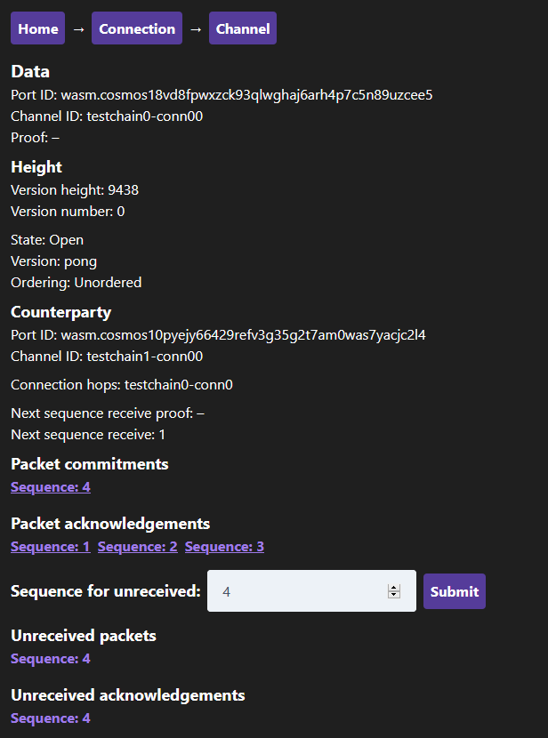Increase the sequence number with the up arrow
The width and height of the screenshot is (548, 738).
(394, 588)
